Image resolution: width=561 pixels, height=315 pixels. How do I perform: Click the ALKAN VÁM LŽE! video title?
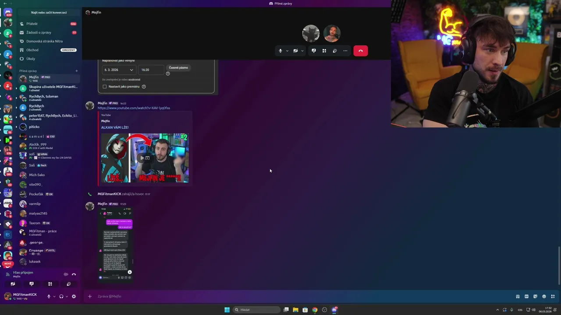115,127
